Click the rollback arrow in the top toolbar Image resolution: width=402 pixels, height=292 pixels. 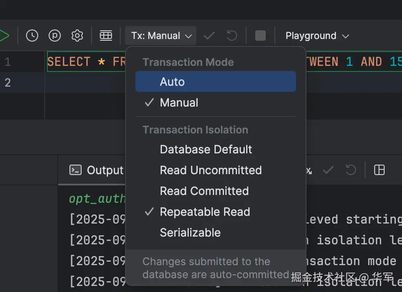[x=232, y=36]
